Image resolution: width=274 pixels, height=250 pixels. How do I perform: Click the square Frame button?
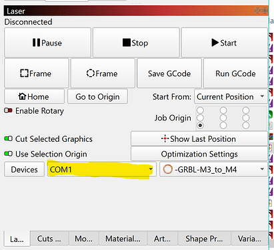[37, 74]
